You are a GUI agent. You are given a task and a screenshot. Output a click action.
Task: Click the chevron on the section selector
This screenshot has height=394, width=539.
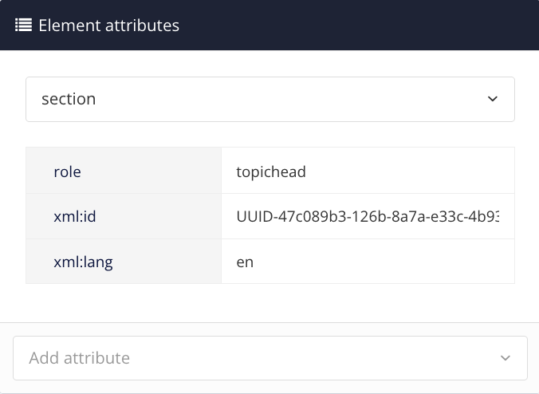click(492, 99)
